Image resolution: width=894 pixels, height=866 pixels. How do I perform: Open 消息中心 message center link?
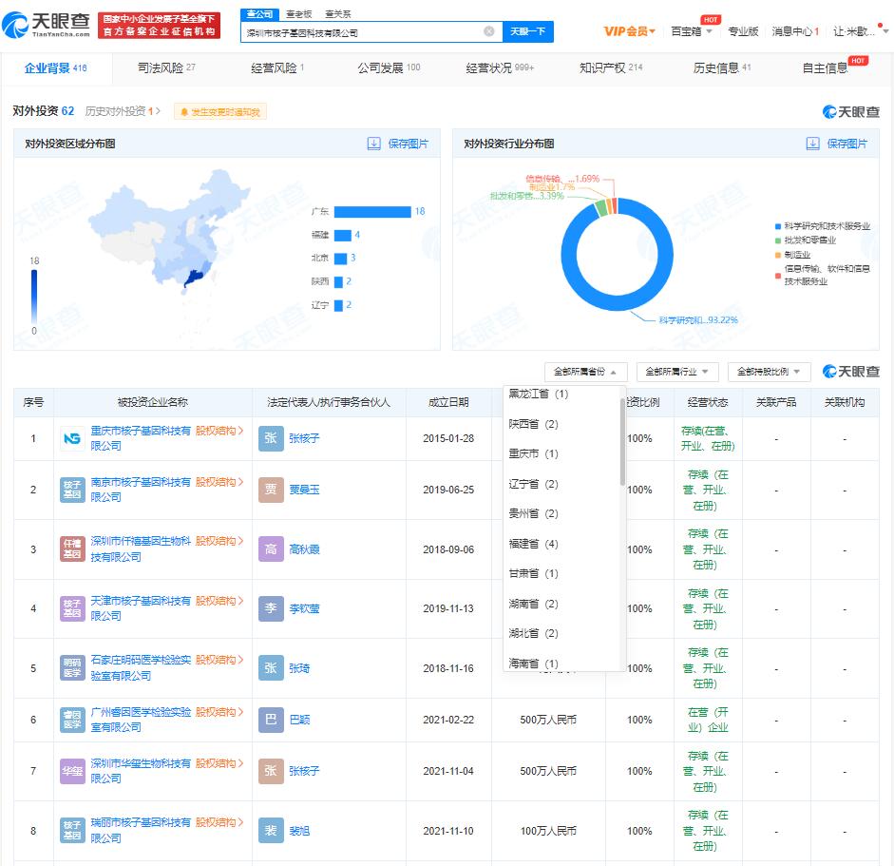tap(795, 31)
